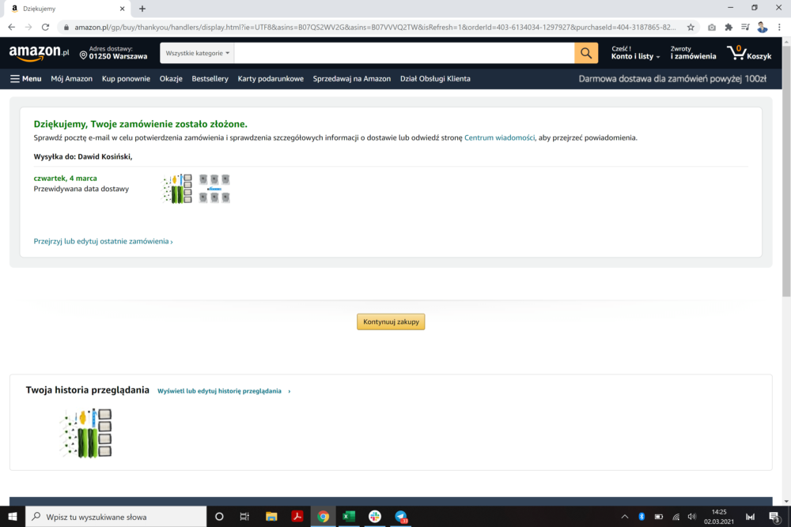
Task: Close the Dziękujemy tab
Action: pos(122,9)
